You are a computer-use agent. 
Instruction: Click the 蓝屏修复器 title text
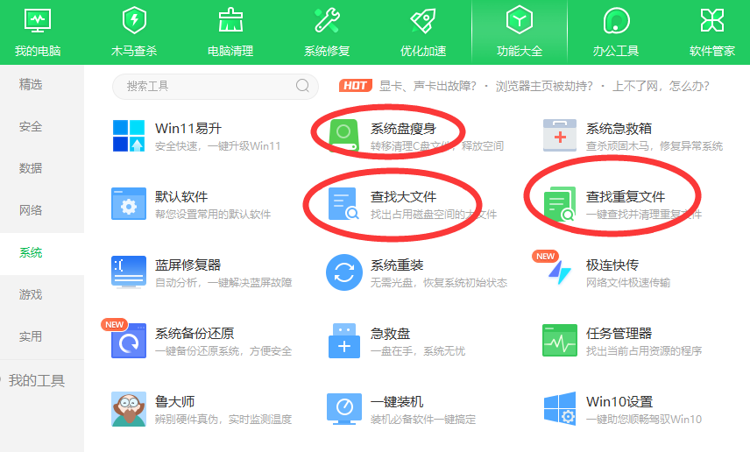click(188, 265)
